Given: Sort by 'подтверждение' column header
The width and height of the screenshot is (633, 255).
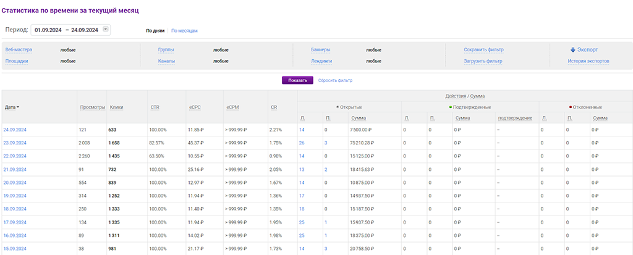Looking at the screenshot, I should (x=516, y=118).
